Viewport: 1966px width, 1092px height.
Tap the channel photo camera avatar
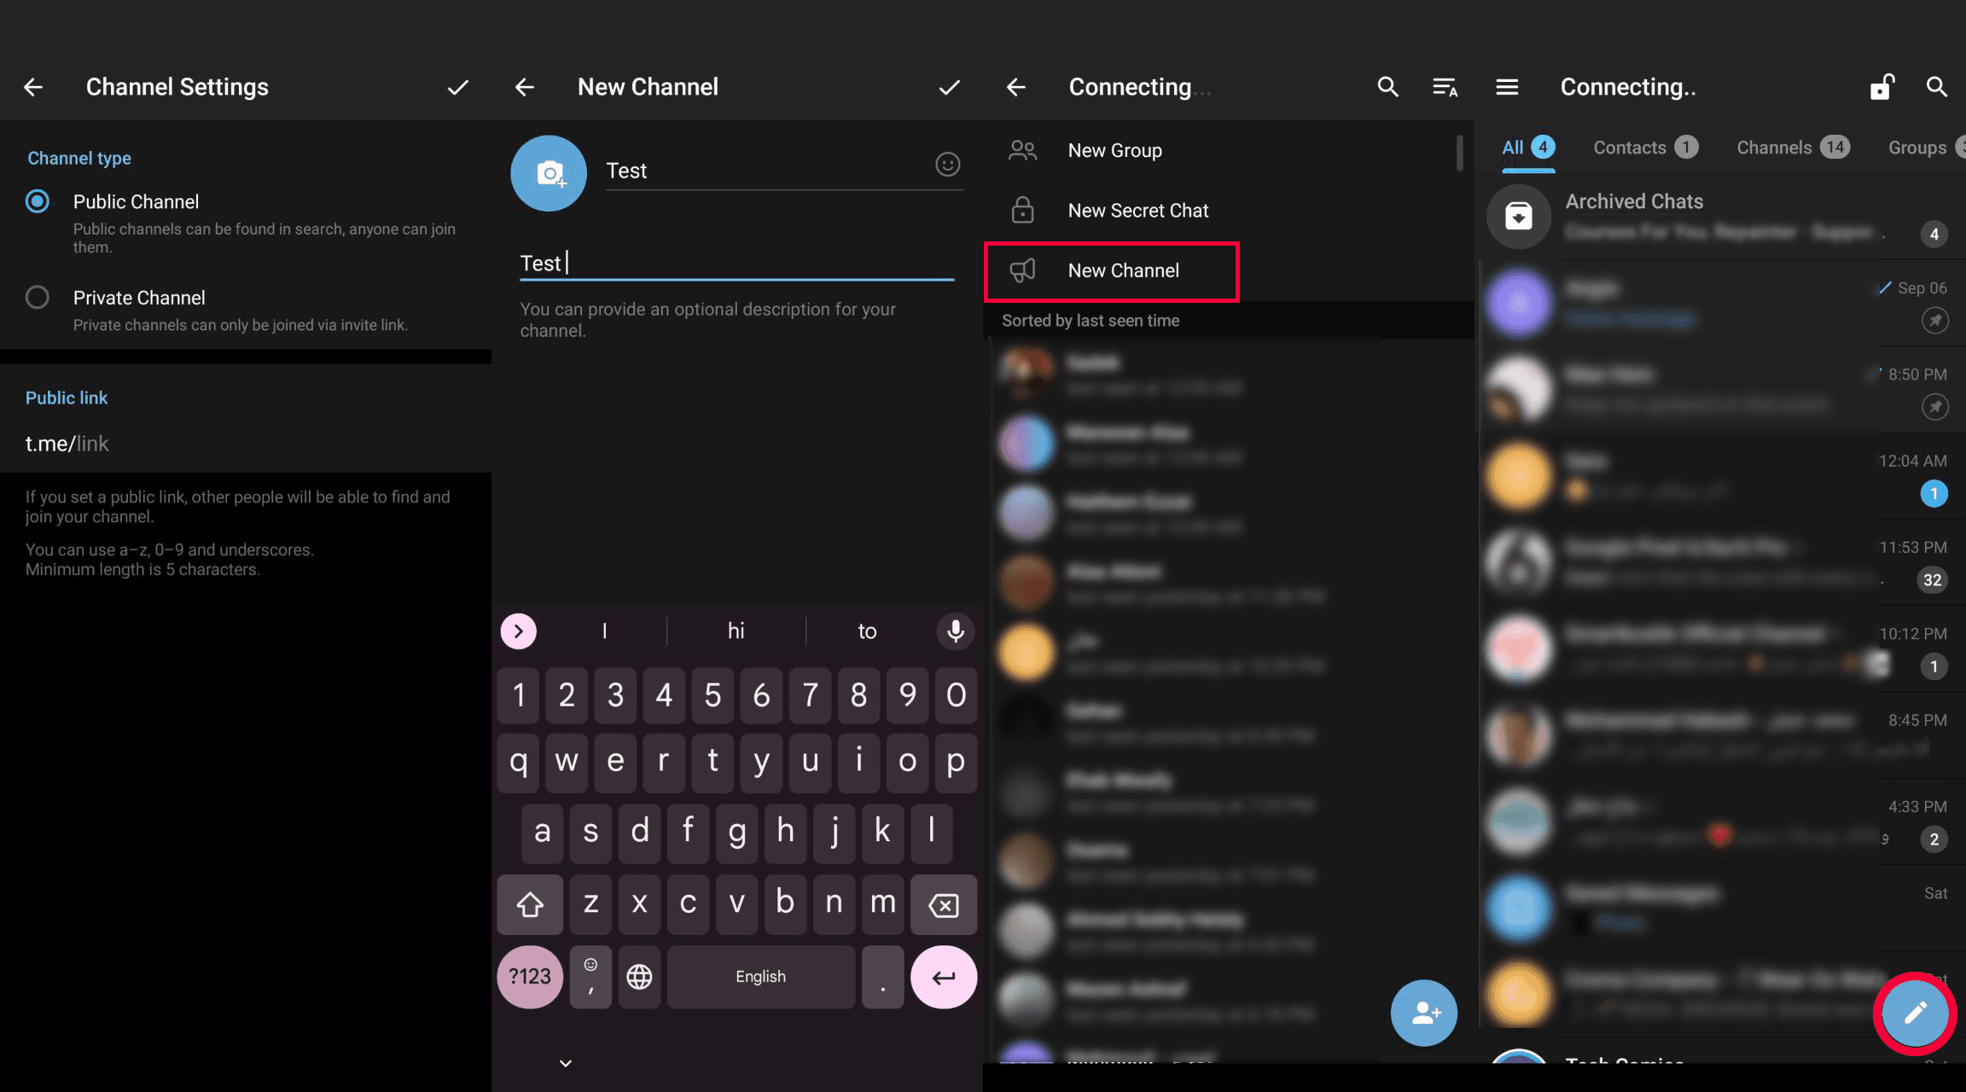coord(549,173)
